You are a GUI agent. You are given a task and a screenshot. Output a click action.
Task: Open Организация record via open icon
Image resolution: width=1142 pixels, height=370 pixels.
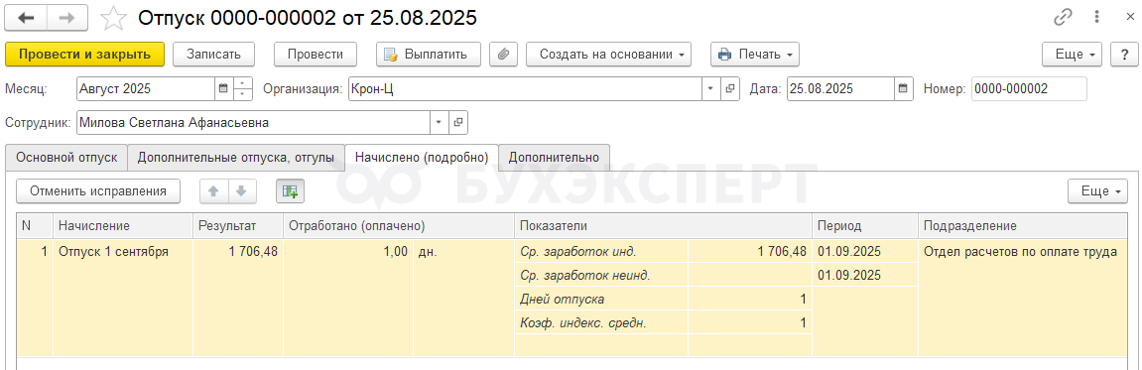click(729, 89)
